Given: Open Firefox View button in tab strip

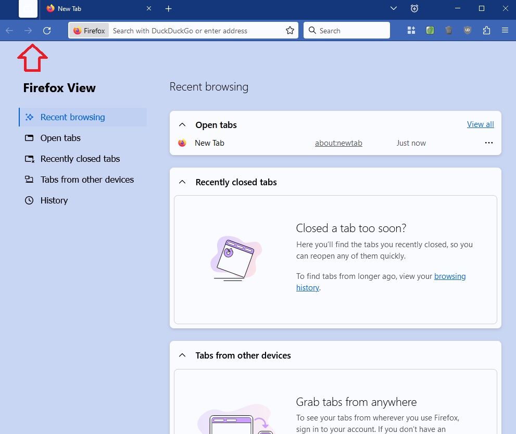Looking at the screenshot, I should click(x=28, y=8).
